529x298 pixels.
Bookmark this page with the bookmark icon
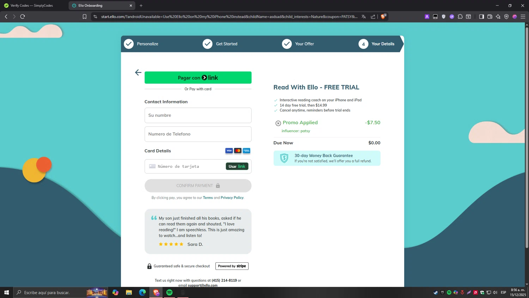[x=85, y=17]
